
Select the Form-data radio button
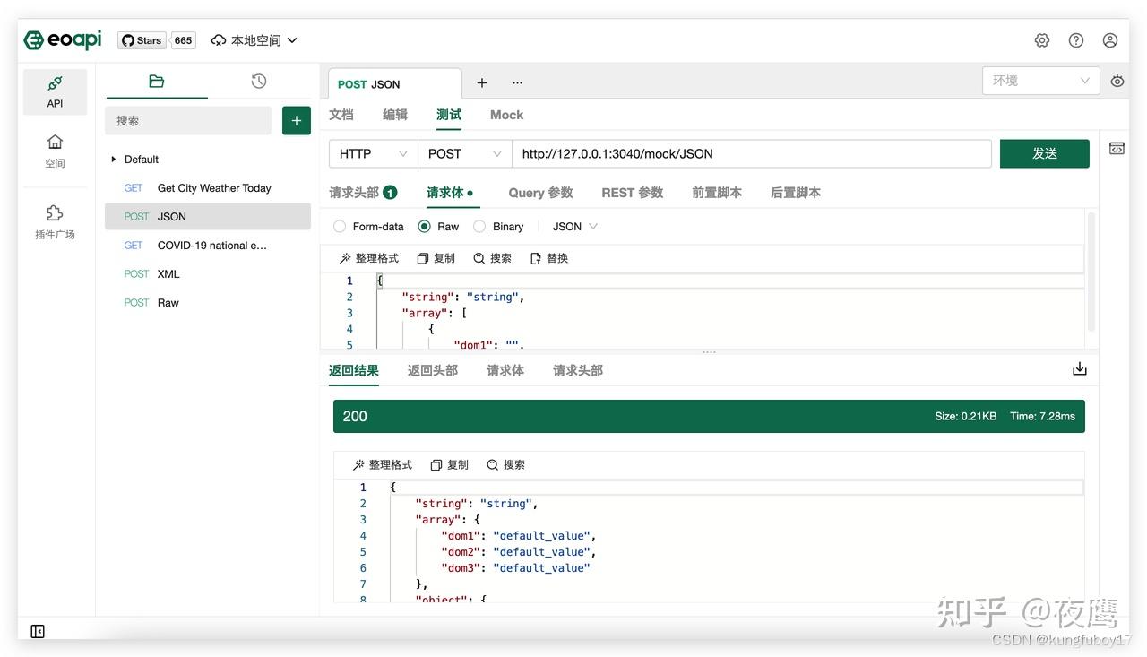pos(340,226)
